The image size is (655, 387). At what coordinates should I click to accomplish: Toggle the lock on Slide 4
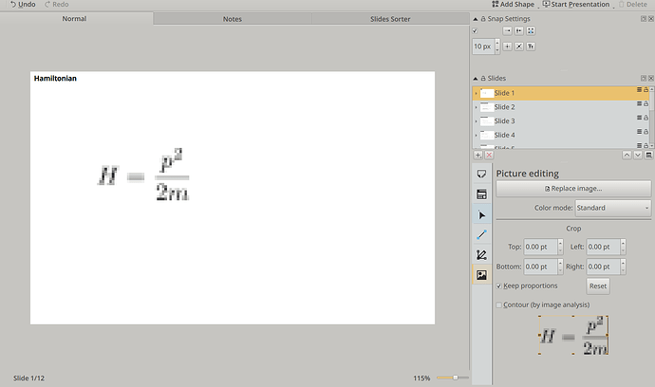646,132
